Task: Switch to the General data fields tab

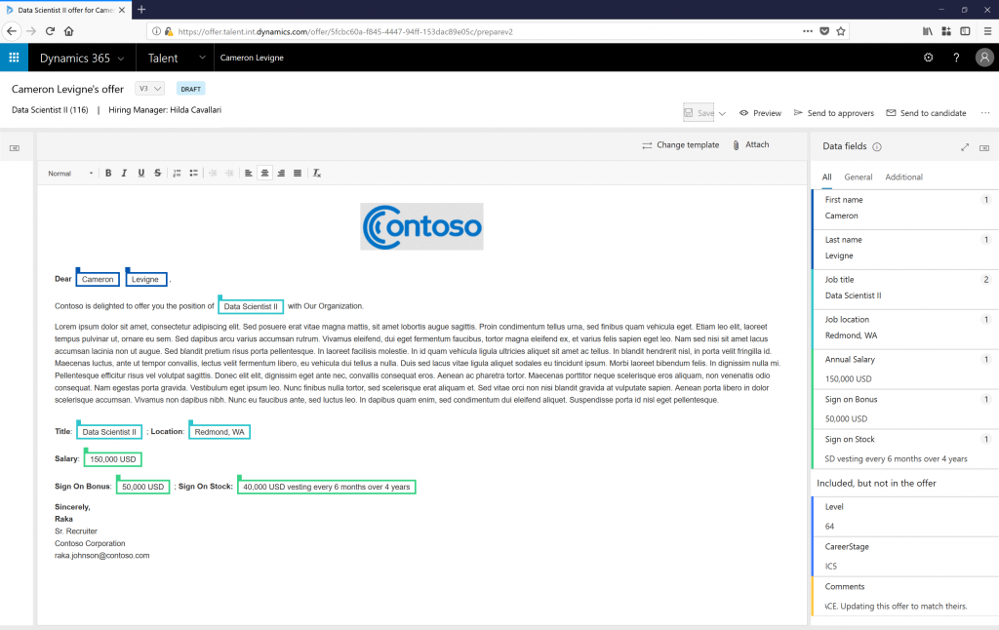Action: [859, 177]
